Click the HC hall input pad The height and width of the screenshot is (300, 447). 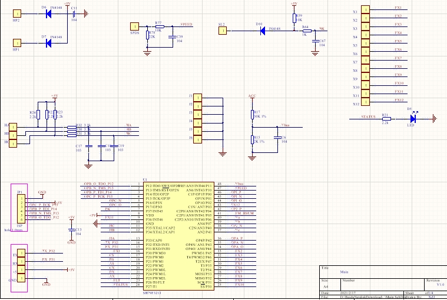pyautogui.click(x=13, y=144)
